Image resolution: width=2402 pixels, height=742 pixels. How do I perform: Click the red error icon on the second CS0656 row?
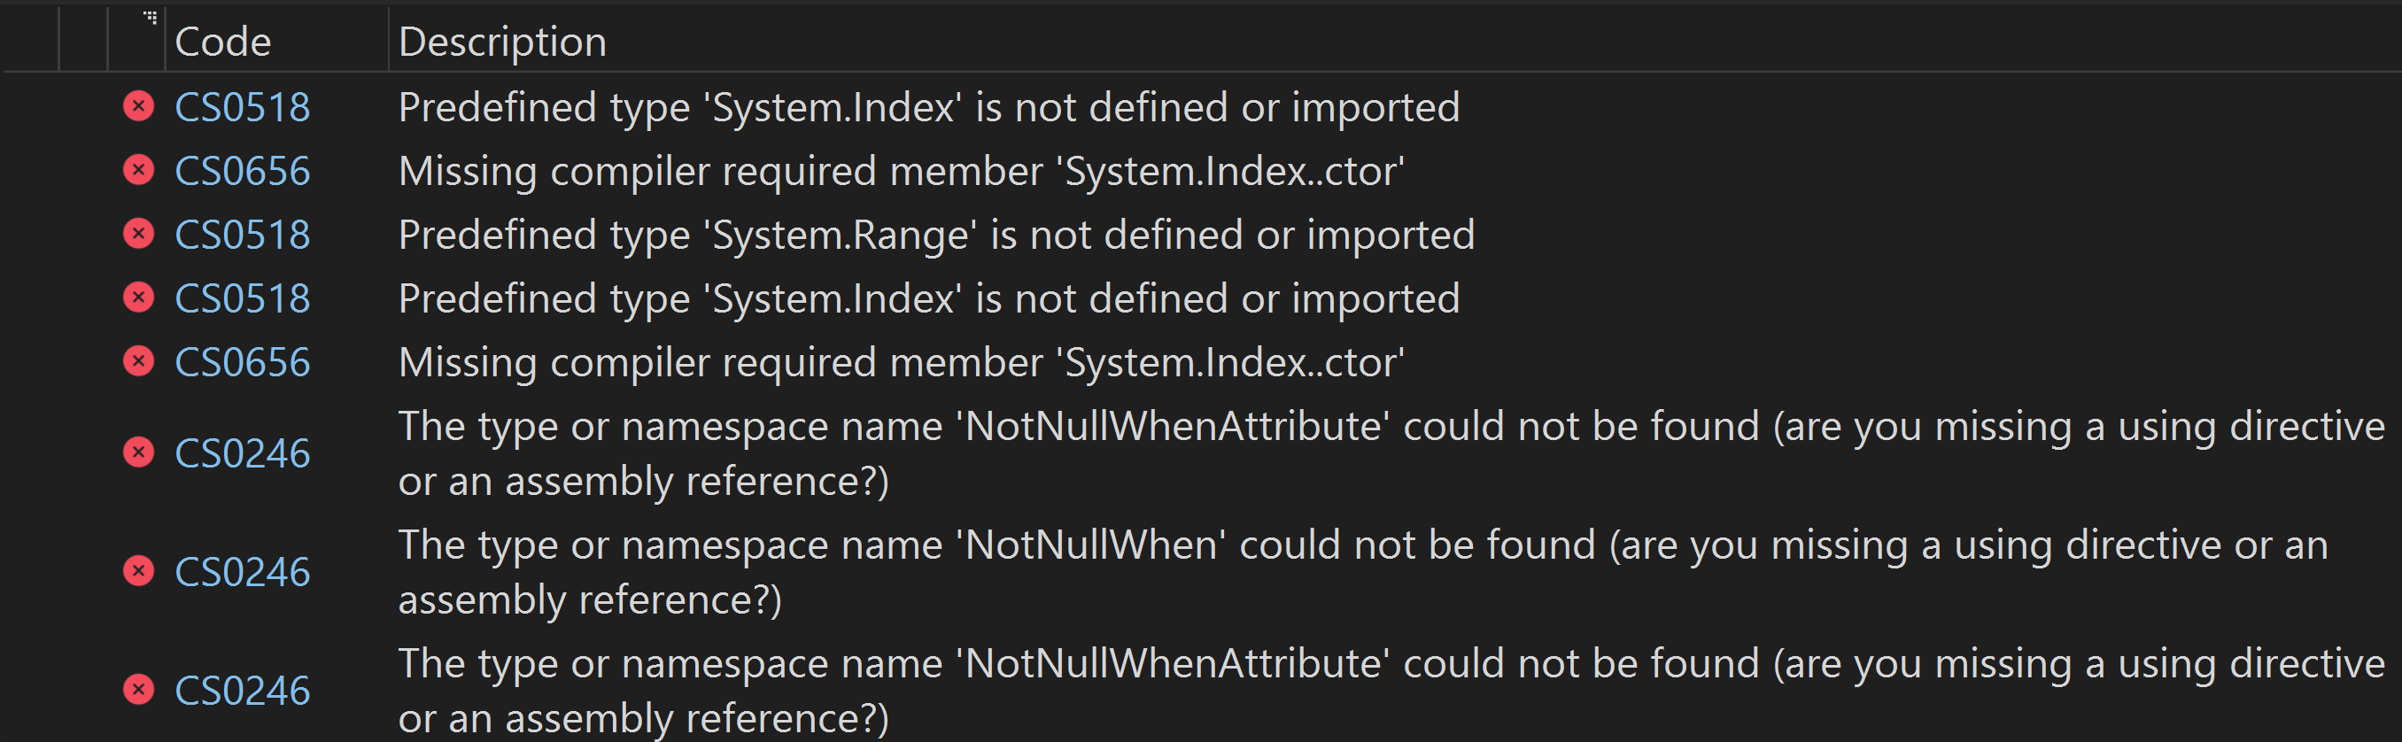(x=138, y=360)
